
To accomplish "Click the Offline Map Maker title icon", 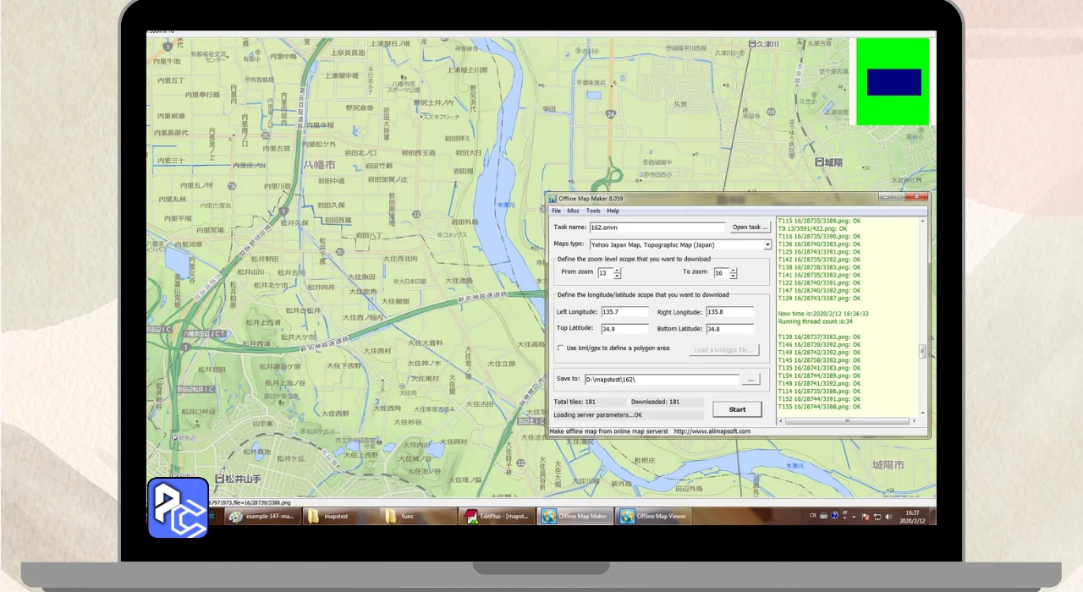I will [x=552, y=198].
